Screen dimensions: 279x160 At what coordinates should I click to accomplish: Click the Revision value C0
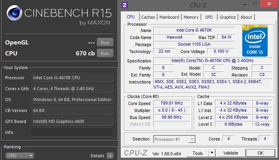[262, 75]
